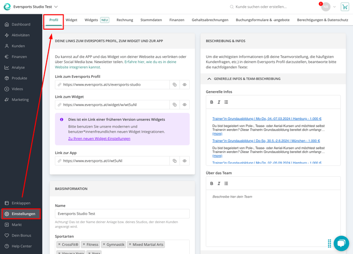Open the Gehaltsabrechnungen tab
Screen dimensions: 353x254
coord(210,20)
